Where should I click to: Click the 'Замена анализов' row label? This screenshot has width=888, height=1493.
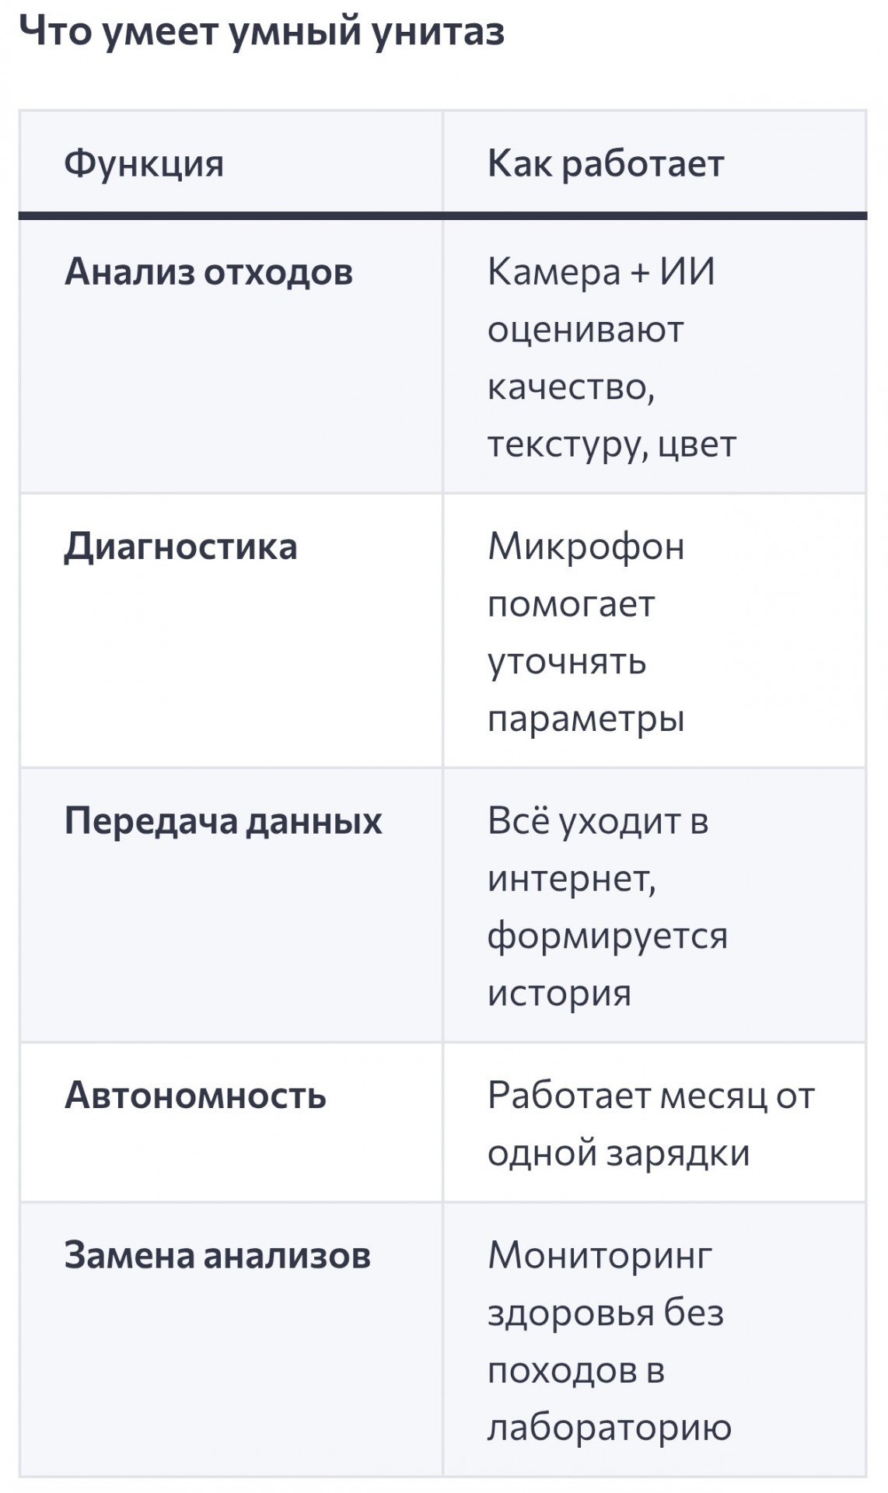(x=217, y=1254)
